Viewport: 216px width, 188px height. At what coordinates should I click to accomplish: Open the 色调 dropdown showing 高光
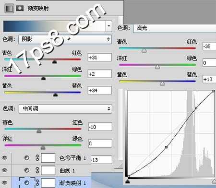point(175,28)
